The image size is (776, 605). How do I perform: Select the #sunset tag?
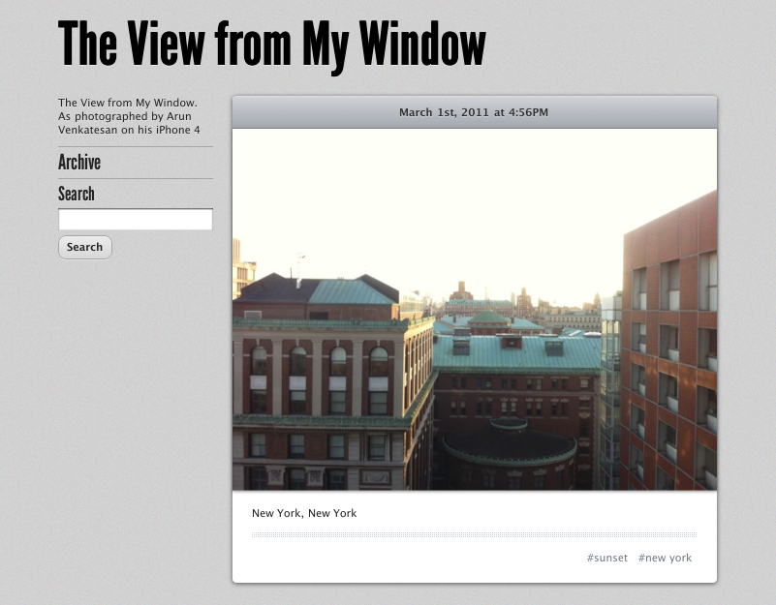click(x=607, y=558)
